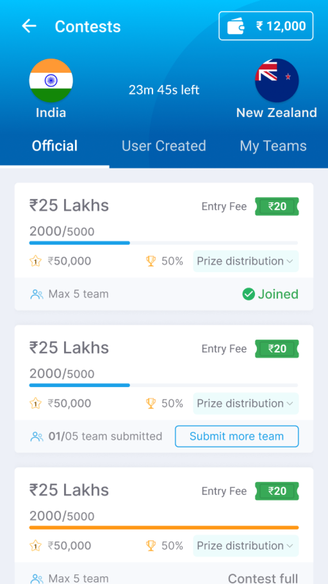This screenshot has width=328, height=584.
Task: Tap the orange full progress bar in third contest
Action: tap(164, 528)
